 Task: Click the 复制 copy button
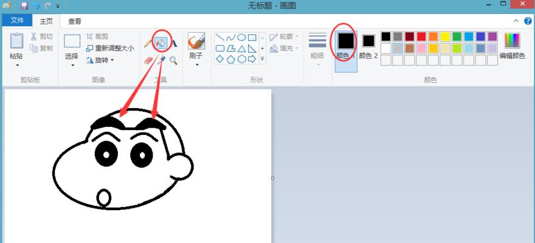(x=41, y=48)
